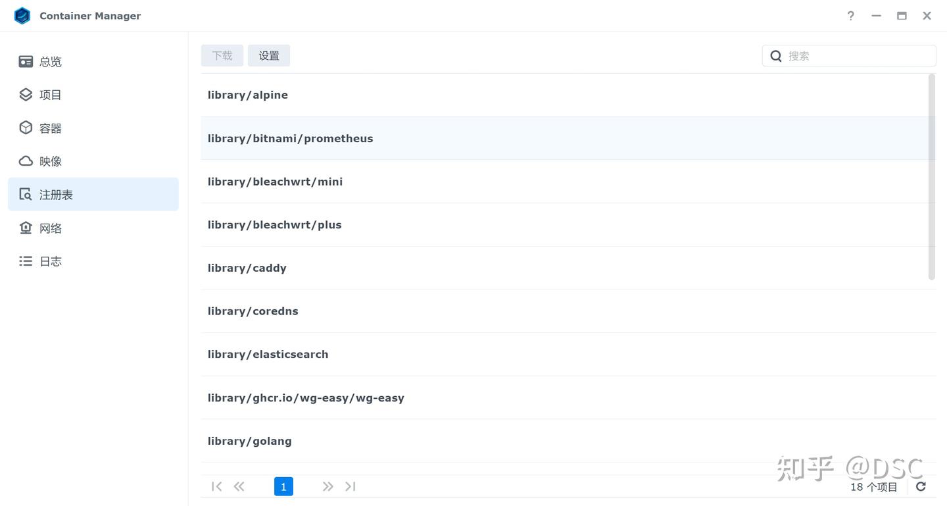Go to the last page arrow
The height and width of the screenshot is (506, 947).
[351, 486]
